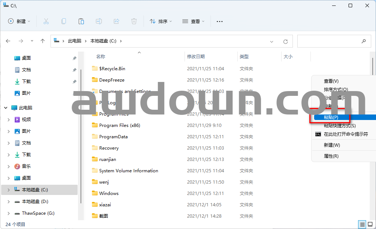The image size is (376, 229).
Task: Click the Rename icon in toolbar
Action: pyautogui.click(x=99, y=21)
